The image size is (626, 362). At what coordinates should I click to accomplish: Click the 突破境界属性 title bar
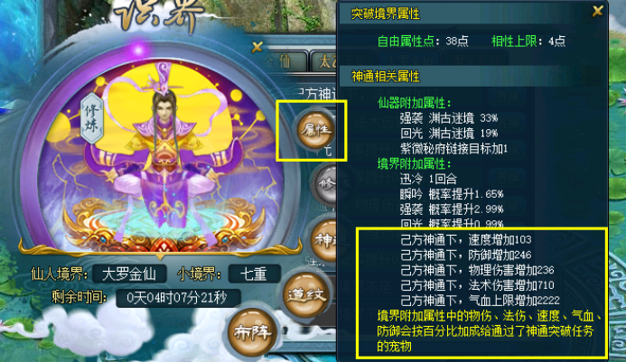click(x=465, y=14)
